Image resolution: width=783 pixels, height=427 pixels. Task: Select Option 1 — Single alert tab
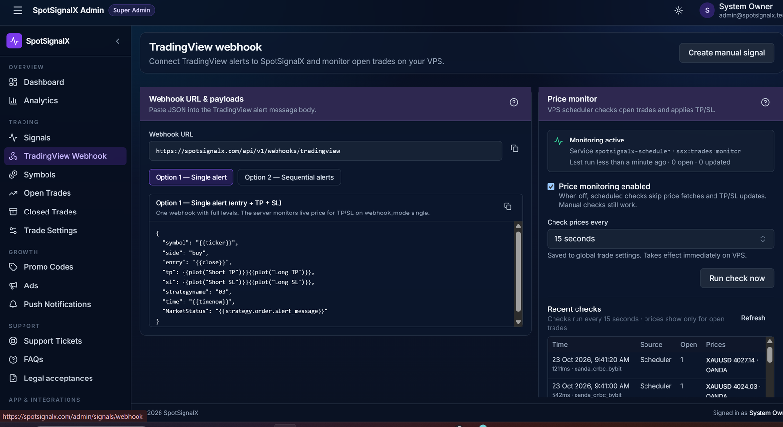click(x=191, y=177)
